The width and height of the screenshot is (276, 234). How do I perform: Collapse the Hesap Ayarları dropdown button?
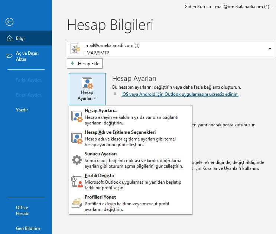(x=87, y=89)
